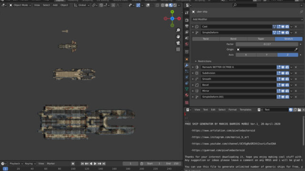Viewport: 305px width, 171px height.
Task: Open the viewport Add menu
Action: pos(55,5)
